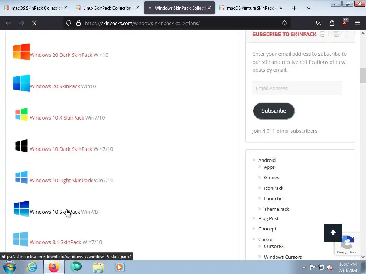
Task: Open the CursorFX subcategory
Action: click(274, 246)
